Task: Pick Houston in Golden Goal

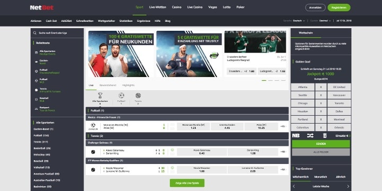Action: click(x=302, y=111)
